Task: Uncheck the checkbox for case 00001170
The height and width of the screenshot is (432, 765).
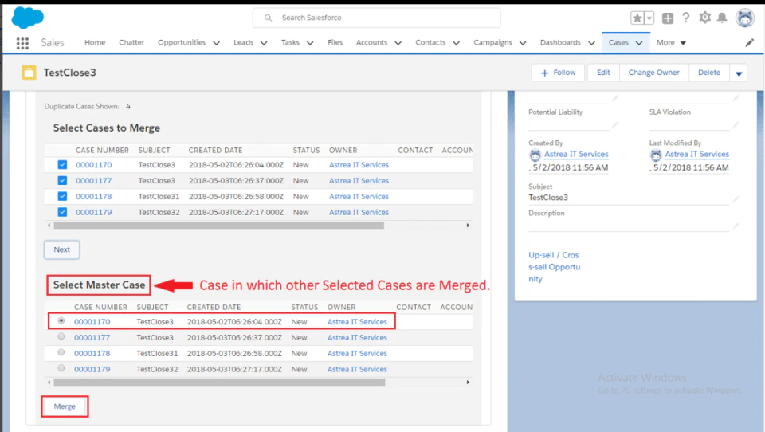Action: [x=62, y=164]
